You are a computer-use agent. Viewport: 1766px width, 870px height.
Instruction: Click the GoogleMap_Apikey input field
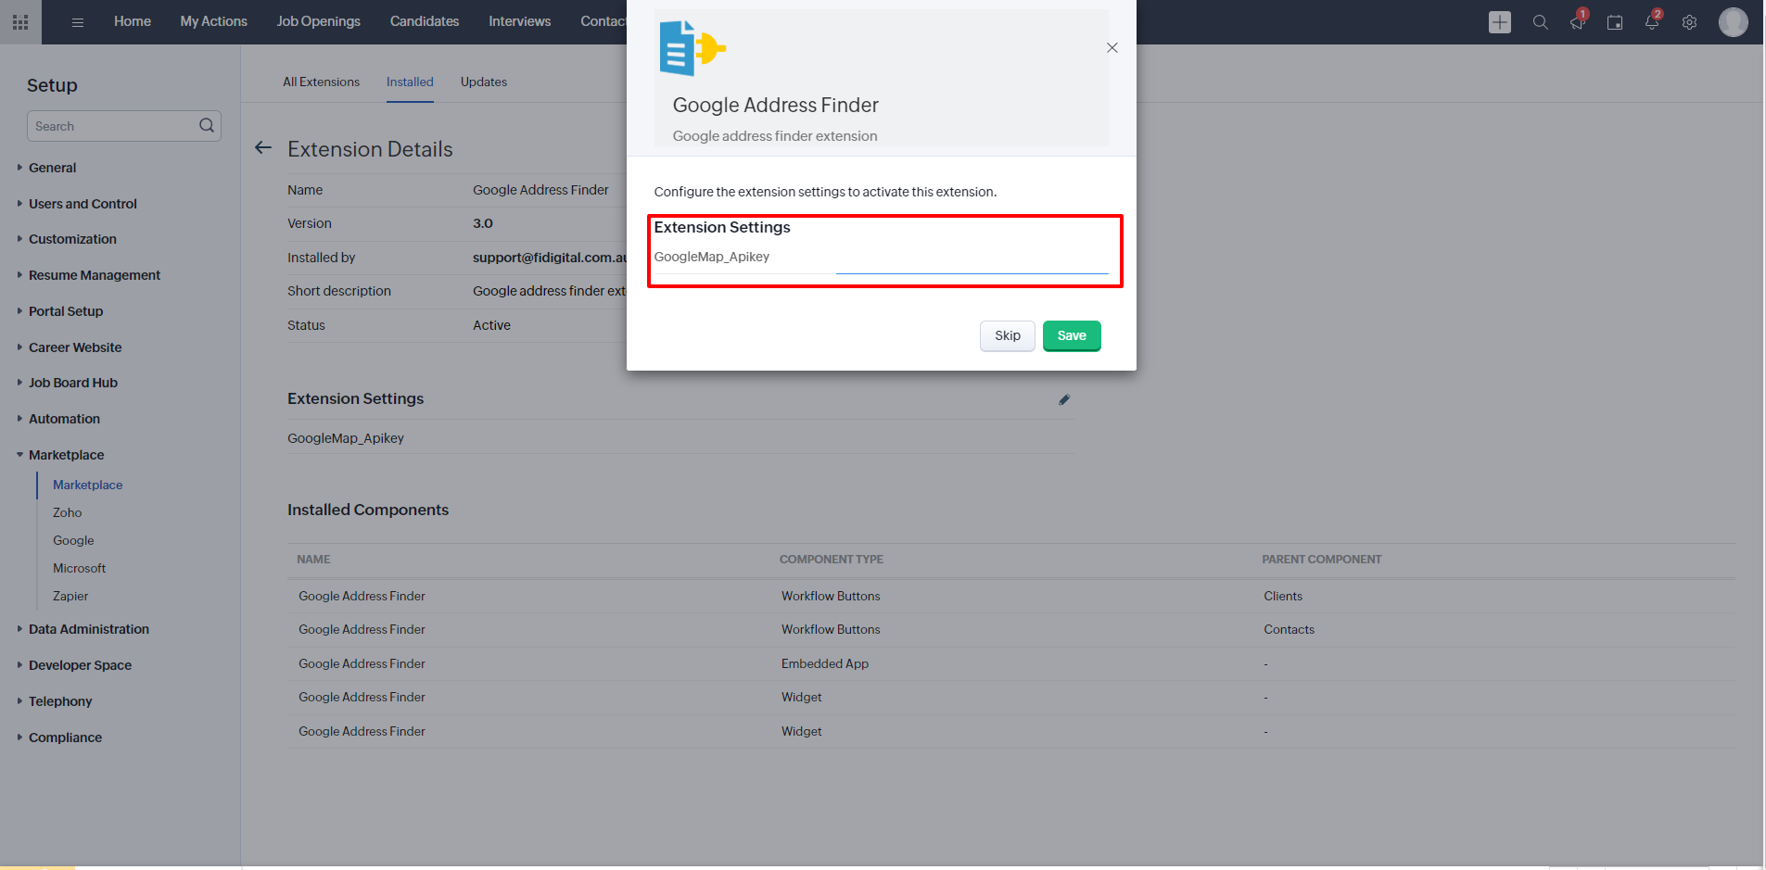pos(972,259)
